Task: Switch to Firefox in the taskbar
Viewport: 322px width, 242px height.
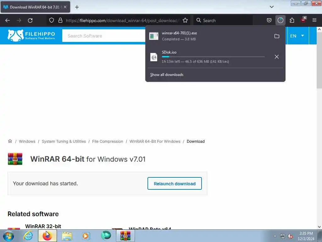Action: click(47, 236)
